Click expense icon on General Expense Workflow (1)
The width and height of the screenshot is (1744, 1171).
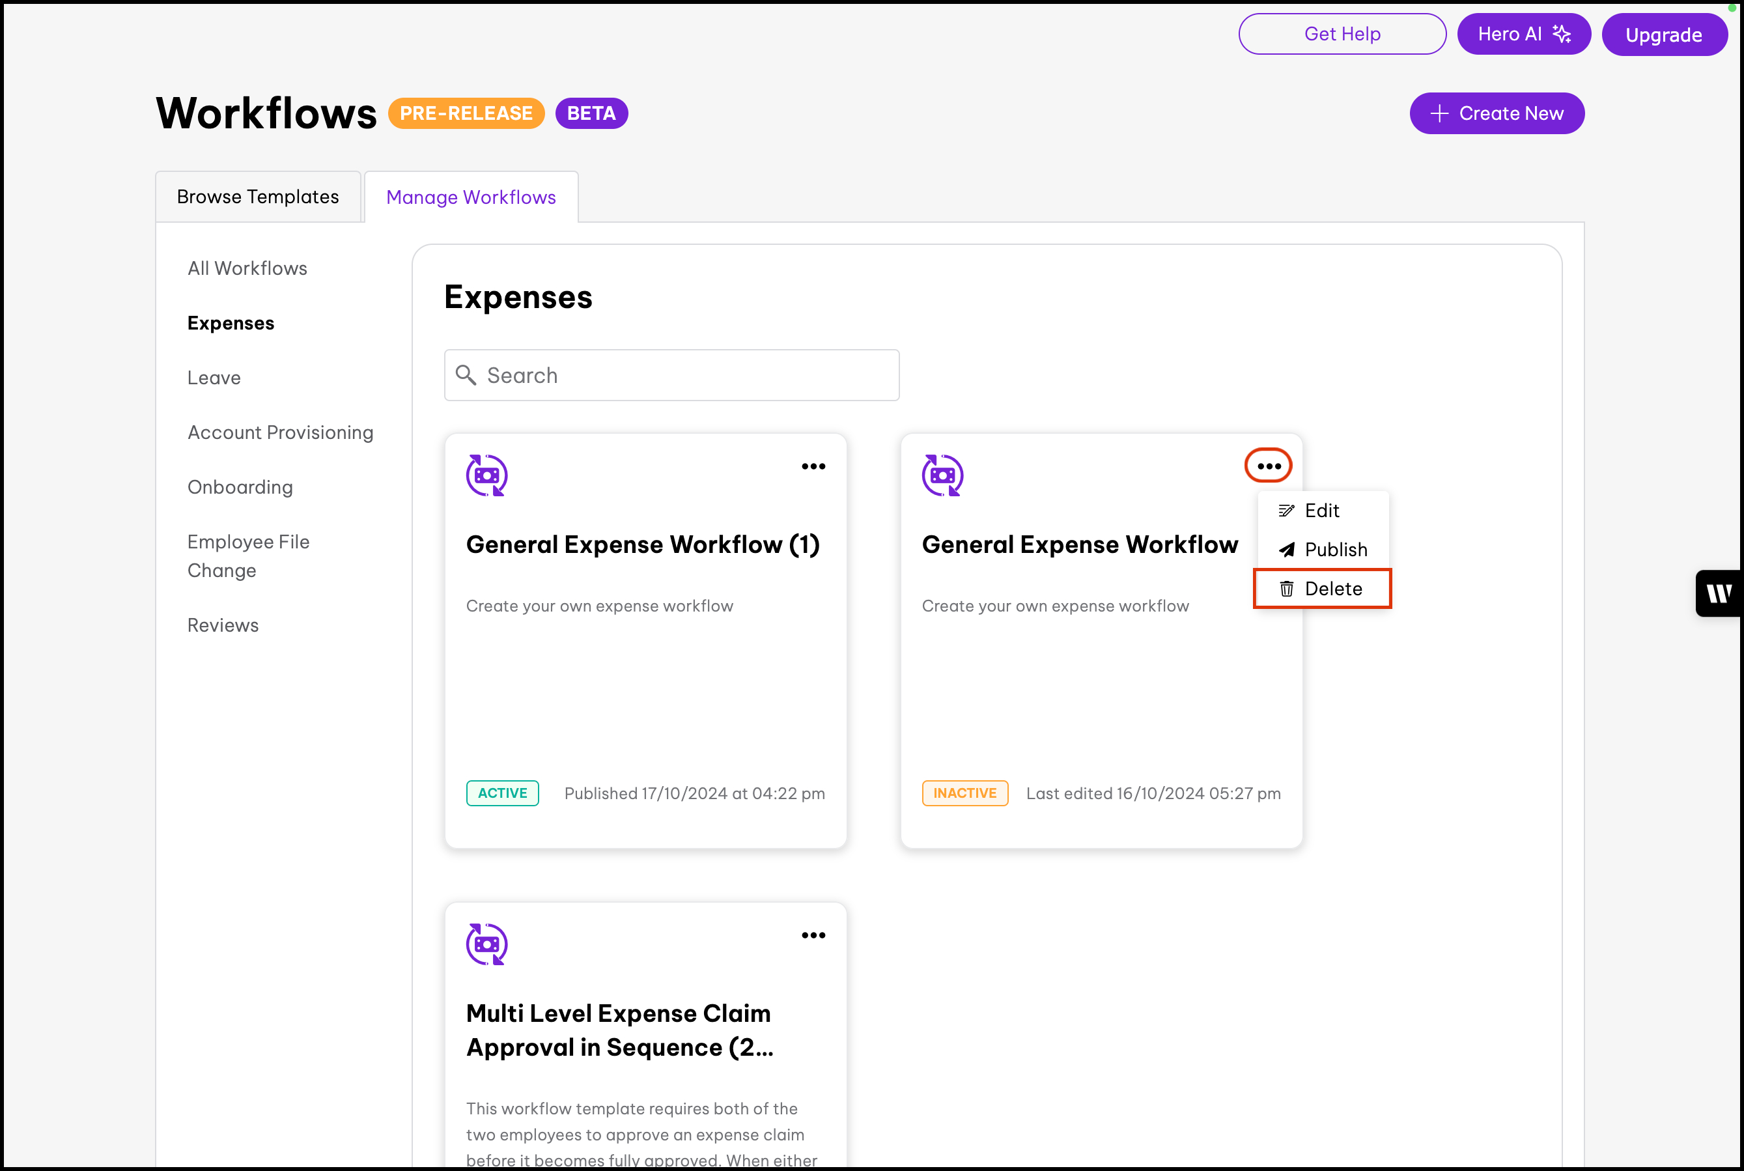[486, 475]
